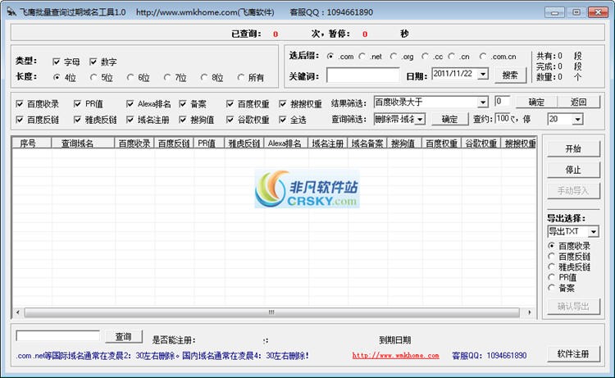Screen dimensions: 615x378
Task: Click the 手动导入 button
Action: point(573,191)
